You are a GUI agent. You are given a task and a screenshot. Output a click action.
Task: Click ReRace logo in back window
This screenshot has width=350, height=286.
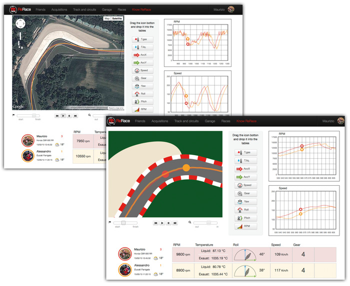coord(20,9)
